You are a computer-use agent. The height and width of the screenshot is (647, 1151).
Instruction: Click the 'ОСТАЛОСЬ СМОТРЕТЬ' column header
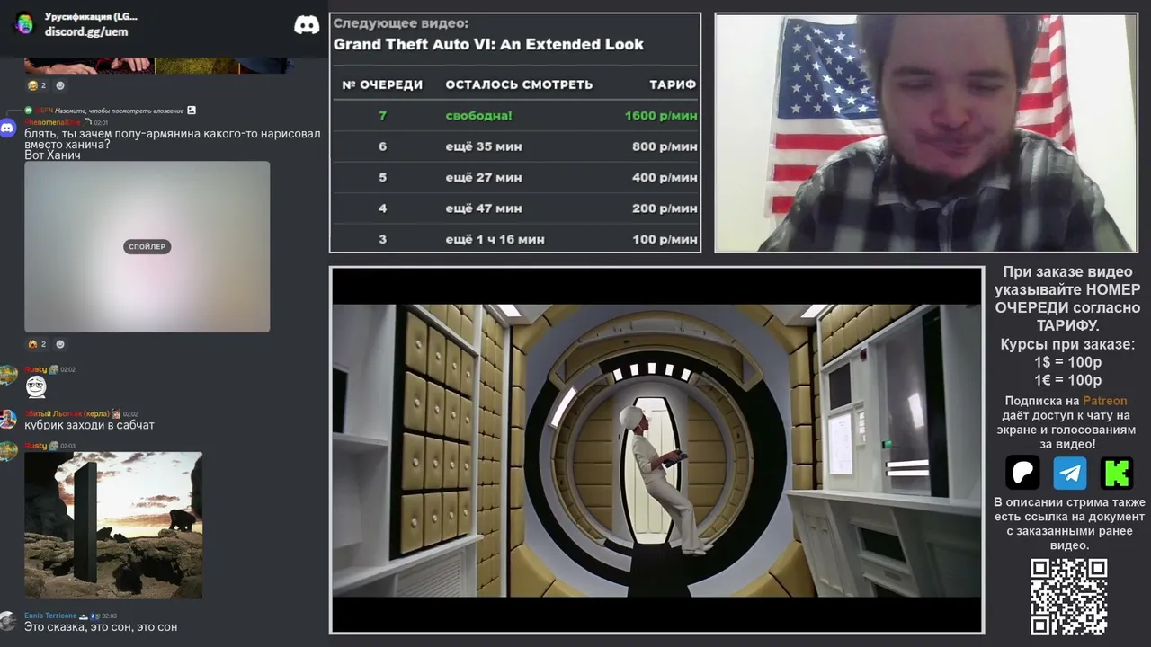pyautogui.click(x=519, y=84)
